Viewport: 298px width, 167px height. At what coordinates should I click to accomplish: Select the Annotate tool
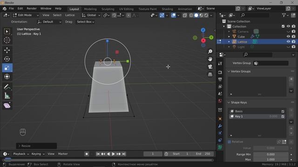click(7, 87)
